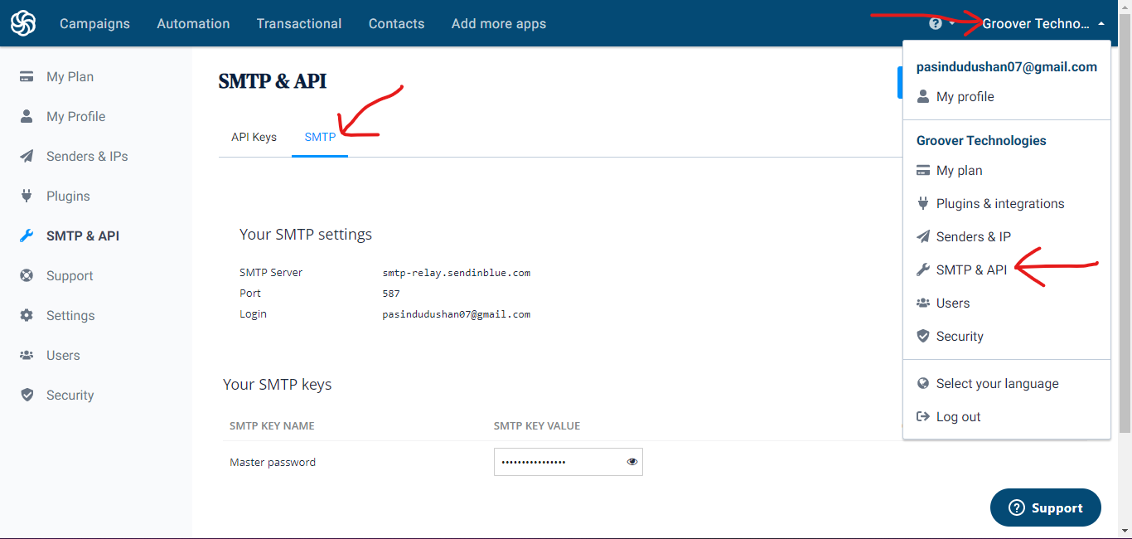
Task: Click the SMTP KEY VALUE column header
Action: [x=537, y=425]
